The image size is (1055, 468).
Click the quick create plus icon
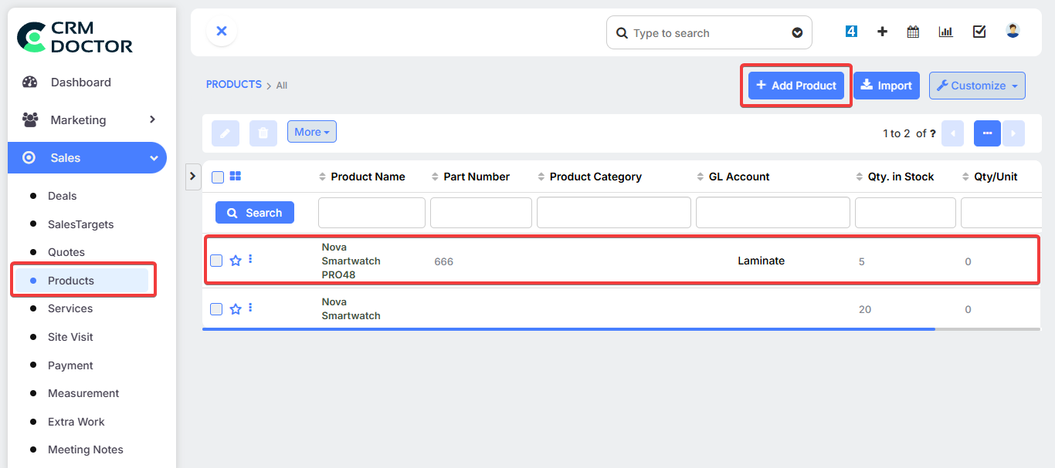click(x=882, y=32)
